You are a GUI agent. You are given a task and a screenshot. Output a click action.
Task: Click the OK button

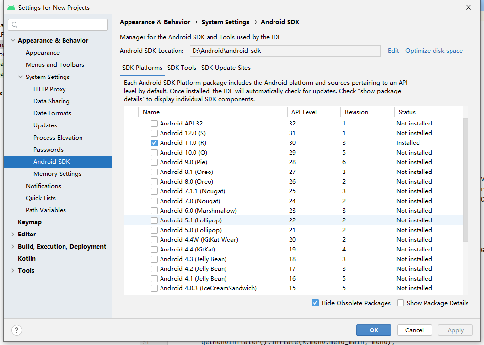click(374, 330)
